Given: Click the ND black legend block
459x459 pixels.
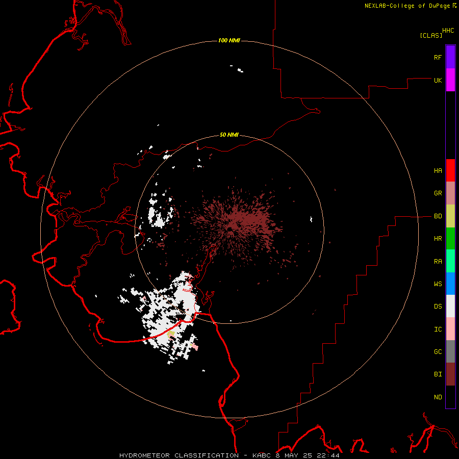Looking at the screenshot, I should pos(450,397).
